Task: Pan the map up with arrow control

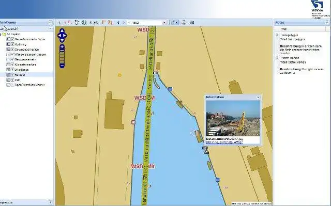Action: click(x=62, y=31)
